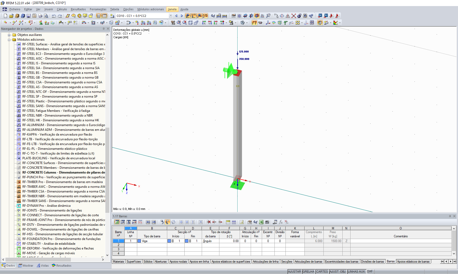
Task: Expand the Objetos auxiliares tree node
Action: point(9,35)
